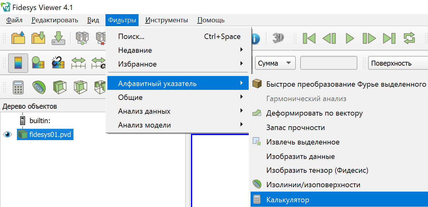This screenshot has height=207, width=428.
Task: Select Извлечь выделенное filter
Action: [339, 142]
